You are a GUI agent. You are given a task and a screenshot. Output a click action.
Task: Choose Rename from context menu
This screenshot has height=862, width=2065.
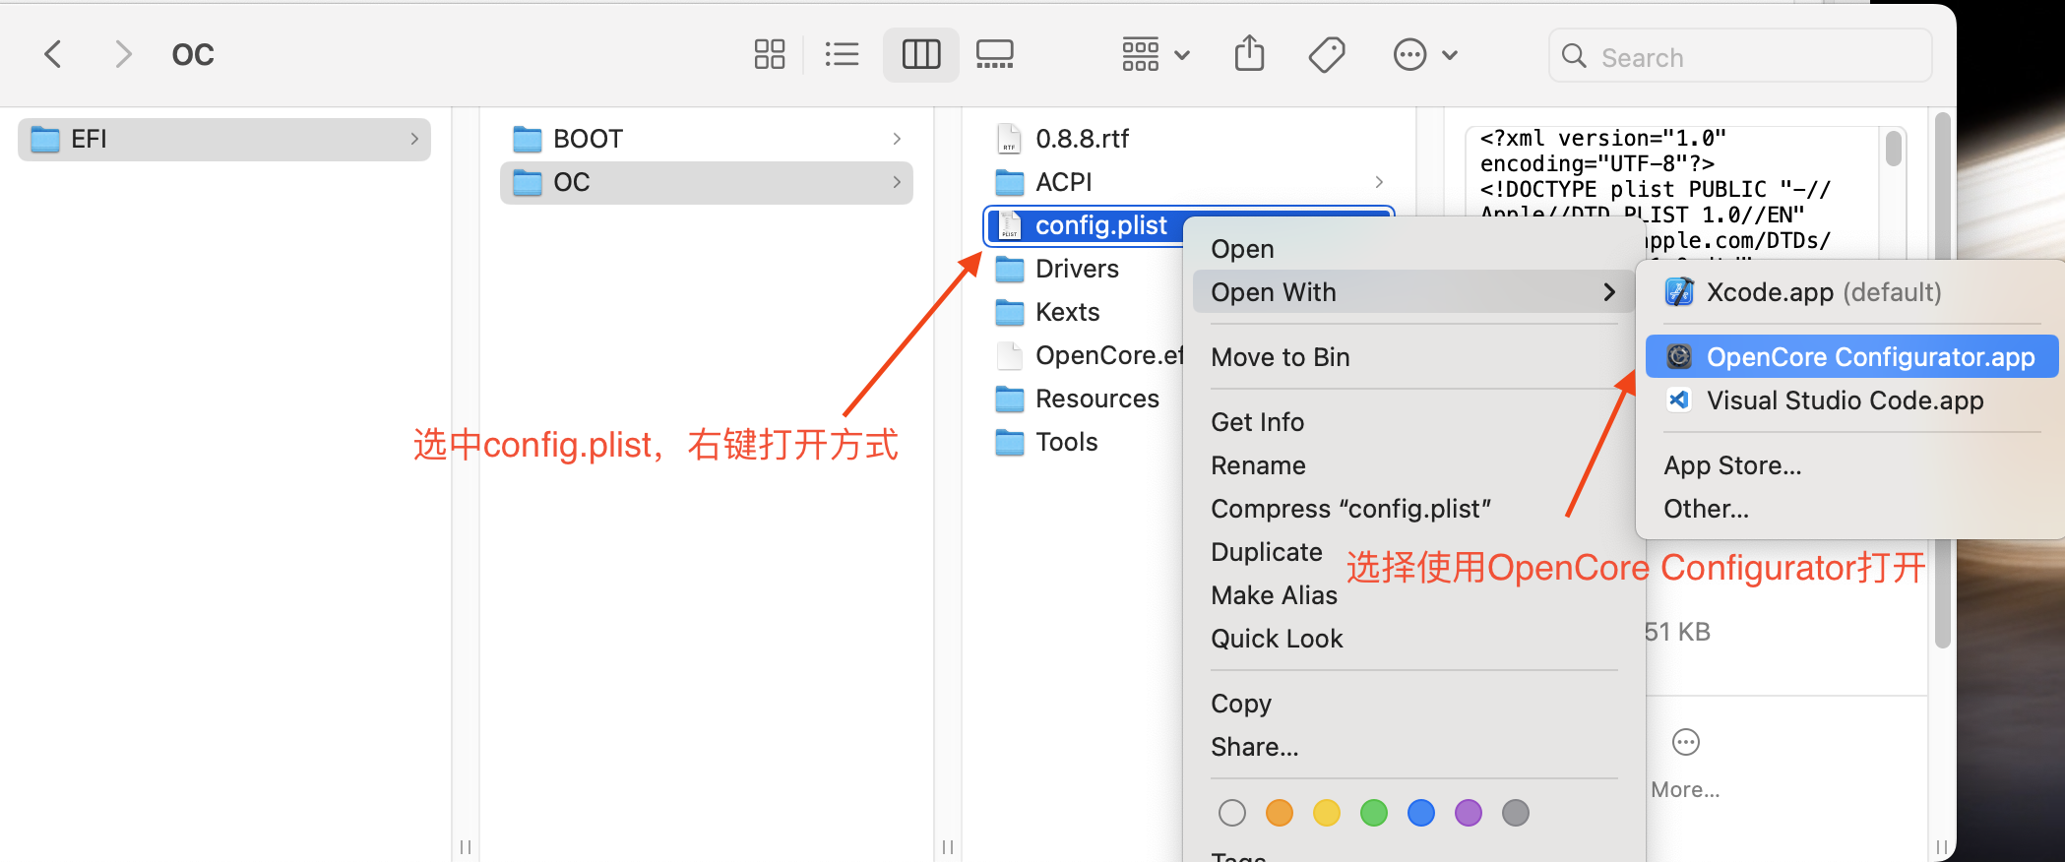1413,465
